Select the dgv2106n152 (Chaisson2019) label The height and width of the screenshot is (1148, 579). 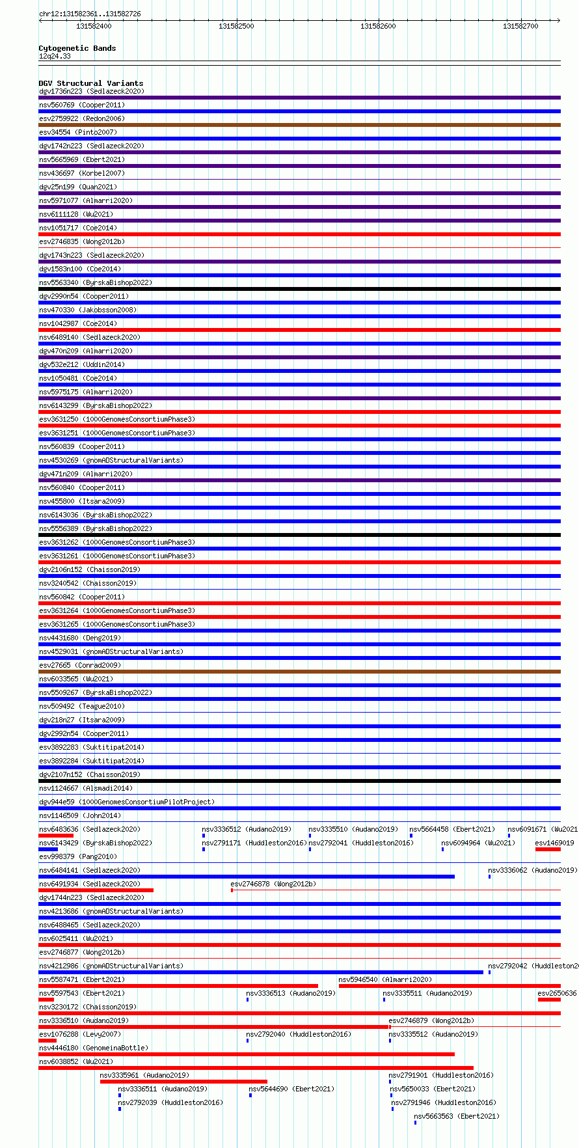[x=90, y=569]
